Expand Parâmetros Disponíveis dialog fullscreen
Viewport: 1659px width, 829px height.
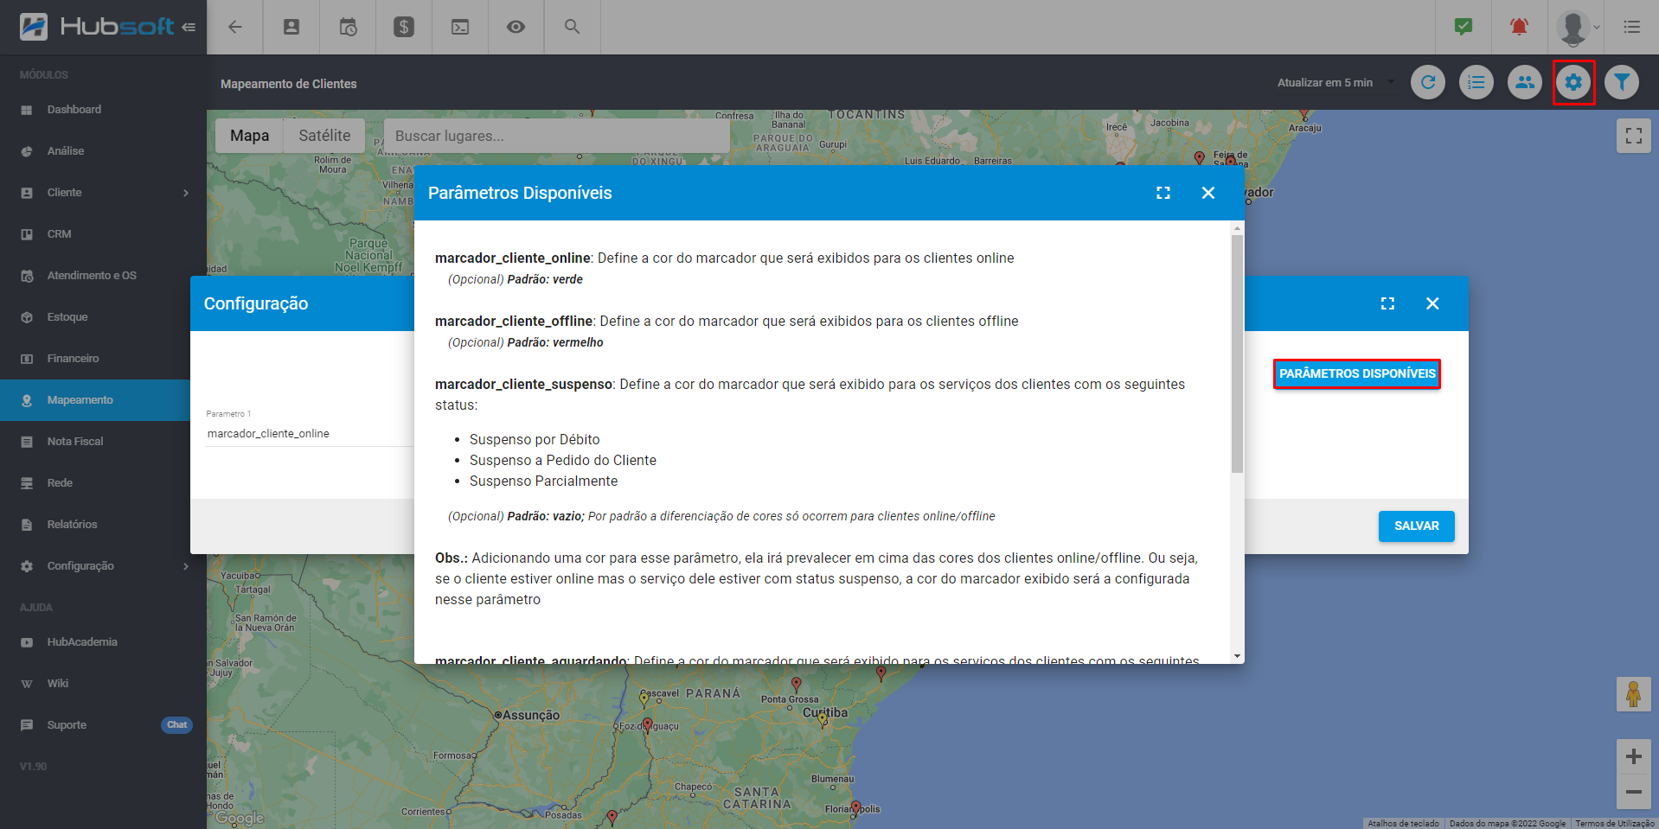click(1163, 193)
